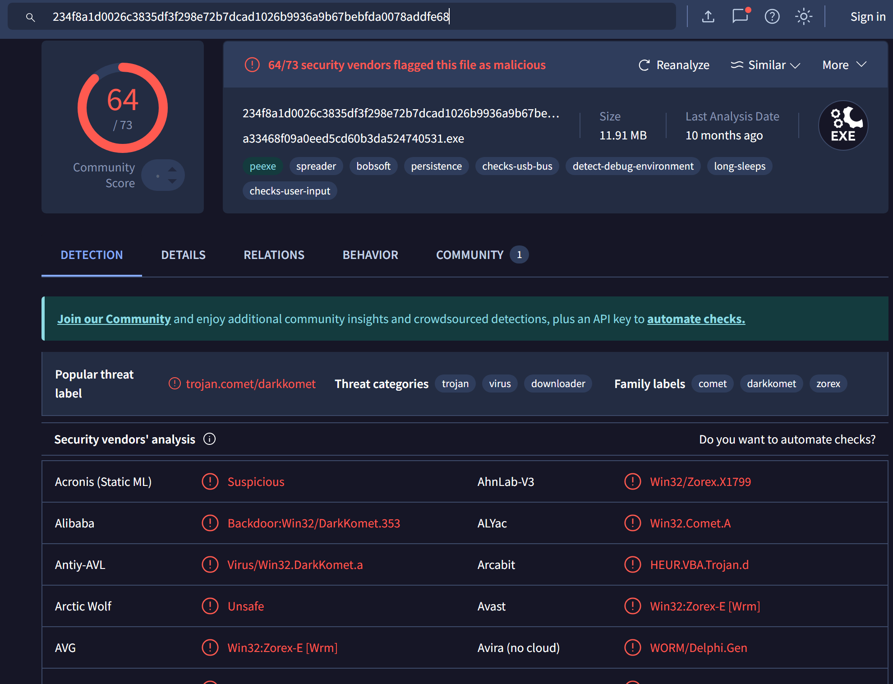Select the detect-debug-environment tag
Screen dimensions: 893x684
pos(633,166)
